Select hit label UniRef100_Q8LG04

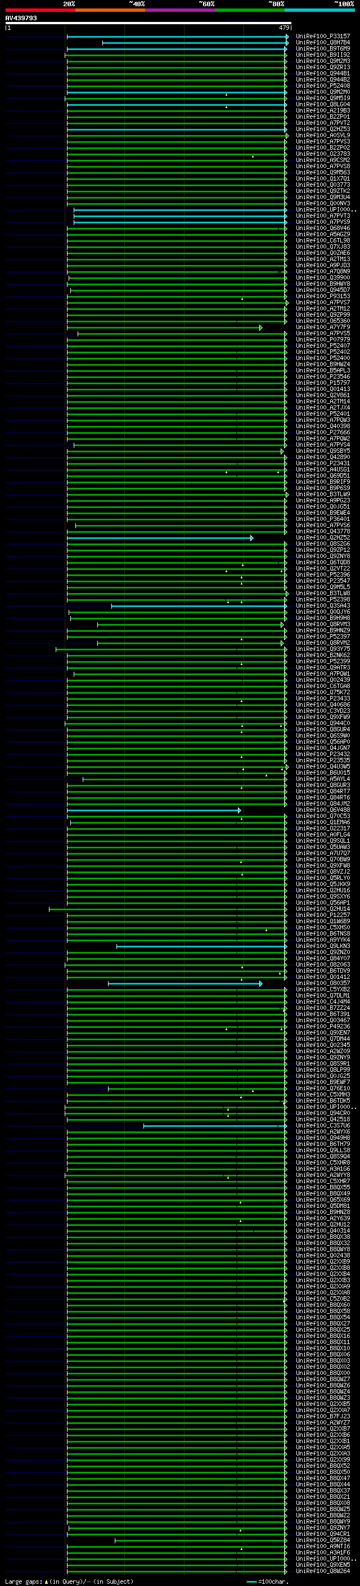click(x=322, y=104)
